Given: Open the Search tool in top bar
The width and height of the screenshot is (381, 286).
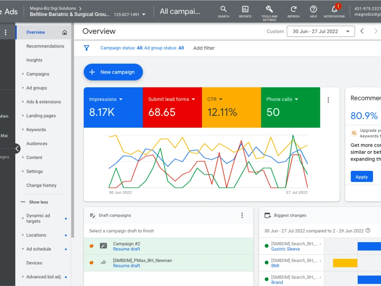Looking at the screenshot, I should 223,12.
